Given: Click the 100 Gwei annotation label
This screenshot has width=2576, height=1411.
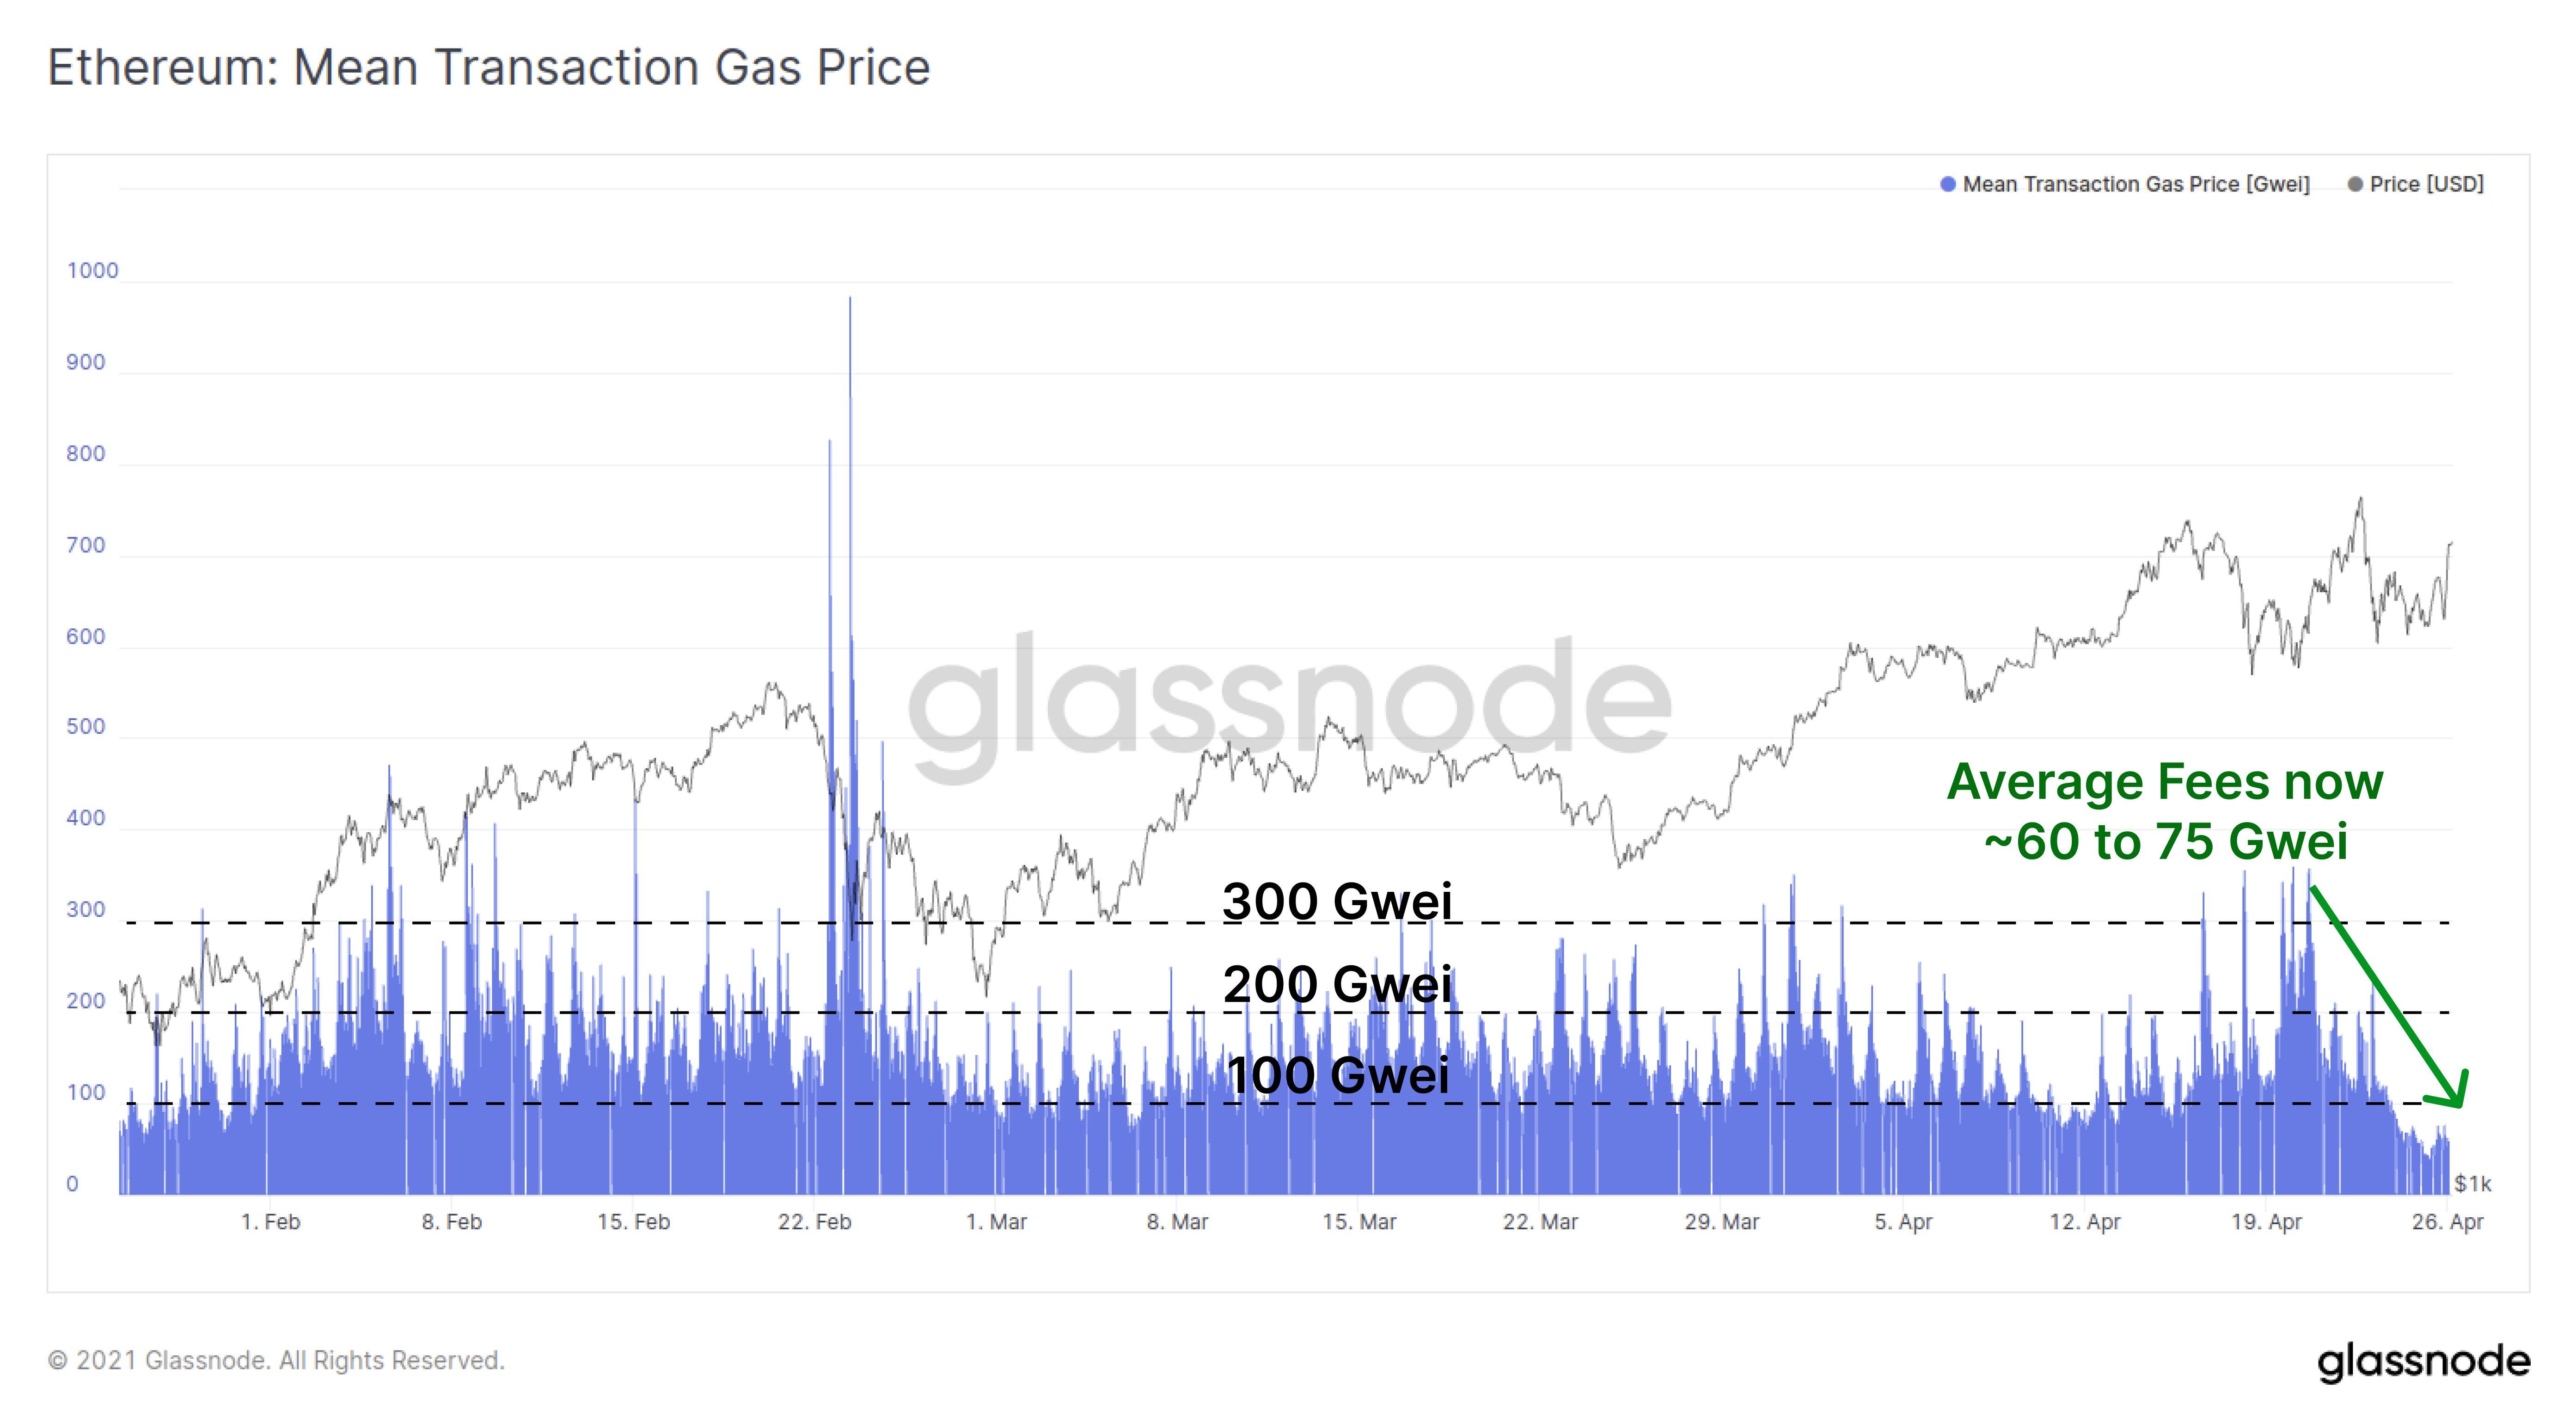Looking at the screenshot, I should [1337, 1076].
